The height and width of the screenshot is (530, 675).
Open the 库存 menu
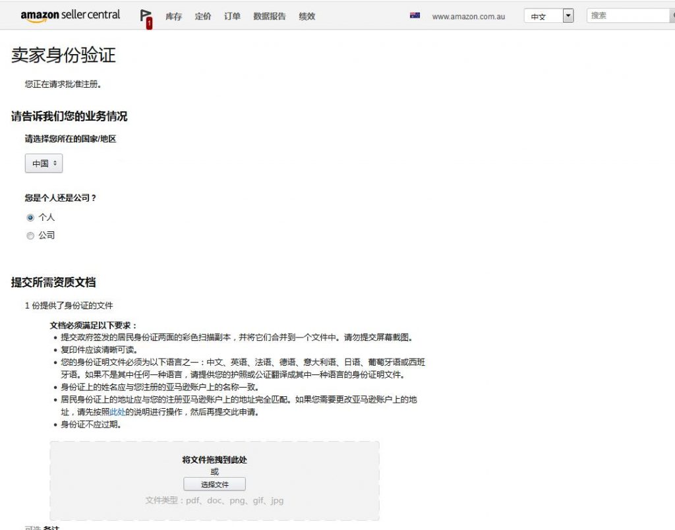pos(173,16)
